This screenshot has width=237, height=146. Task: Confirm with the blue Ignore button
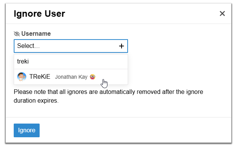(x=27, y=130)
